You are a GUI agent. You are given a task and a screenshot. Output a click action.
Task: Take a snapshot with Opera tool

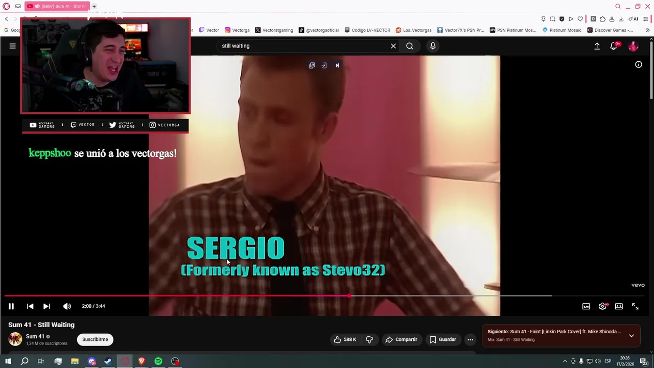coord(552,19)
